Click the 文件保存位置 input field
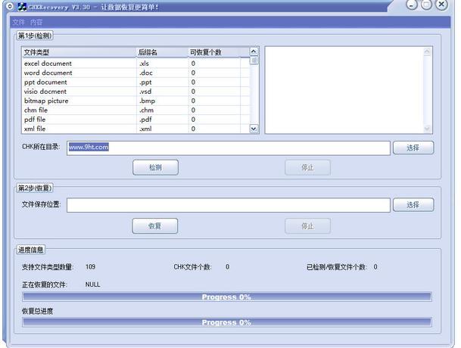Screen dimensions: 461x348 229,205
